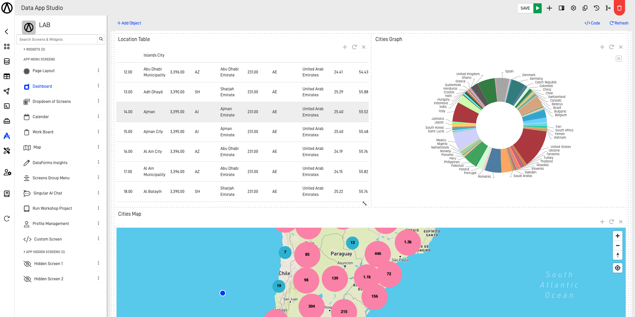Click the blue location dot on map
635x317 pixels.
click(x=223, y=293)
